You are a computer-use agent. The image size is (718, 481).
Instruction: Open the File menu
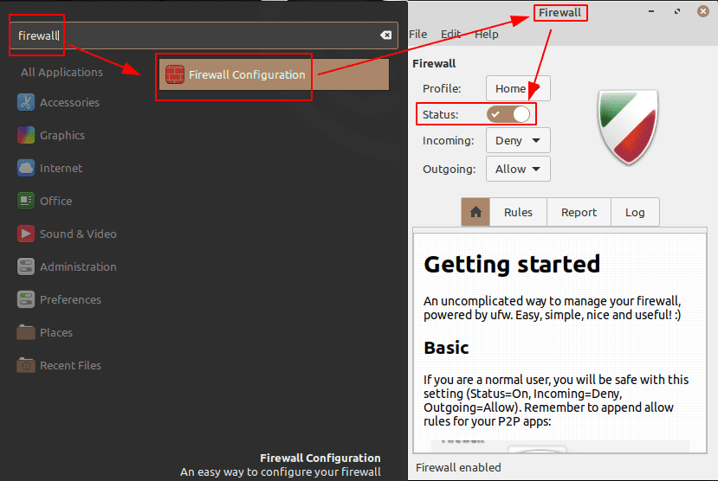[x=417, y=35]
